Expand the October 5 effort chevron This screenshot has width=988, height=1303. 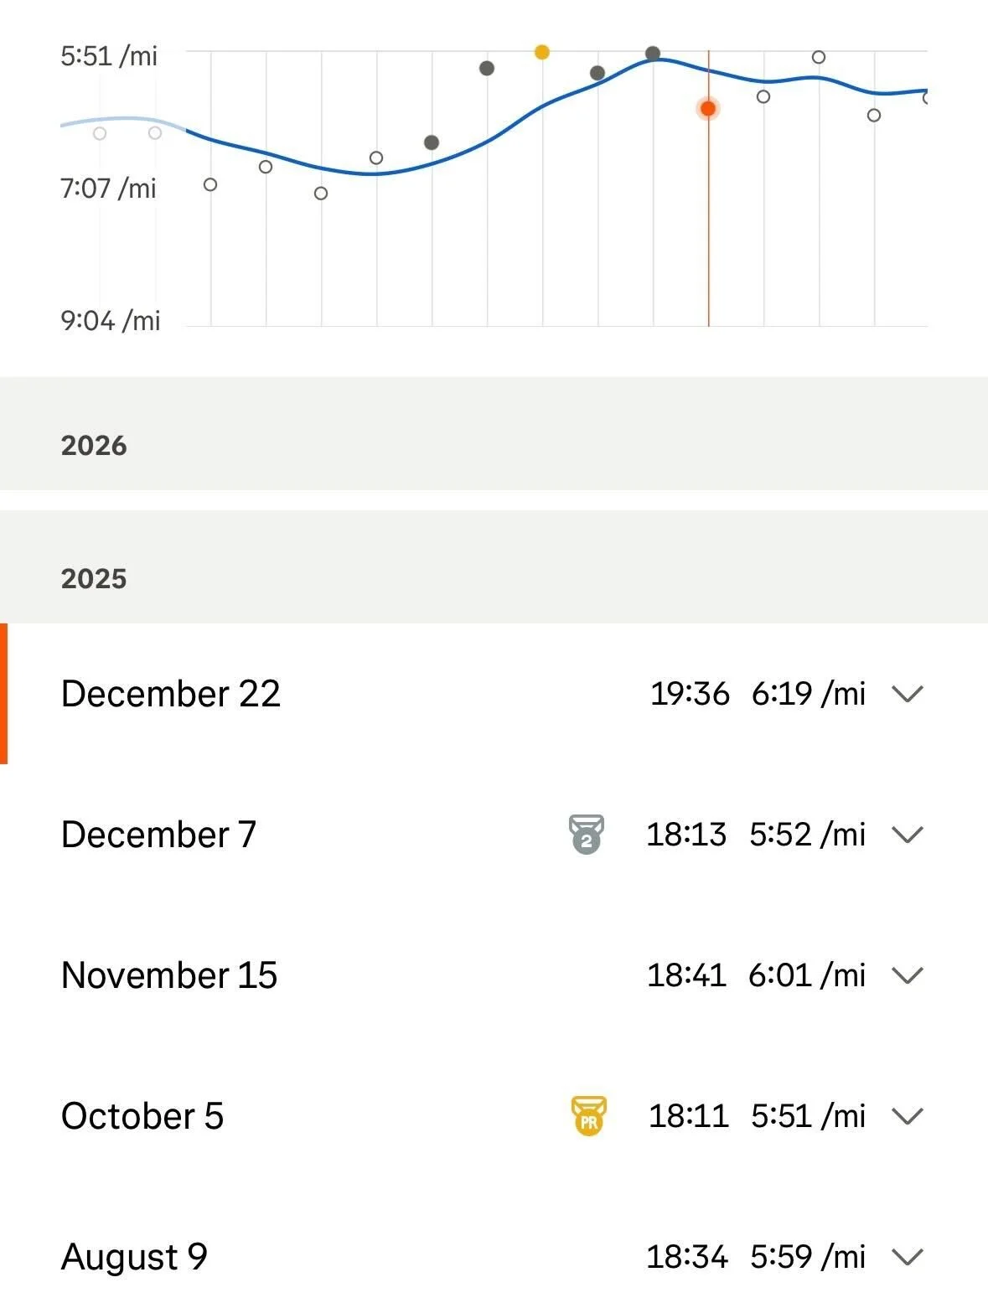coord(907,1116)
